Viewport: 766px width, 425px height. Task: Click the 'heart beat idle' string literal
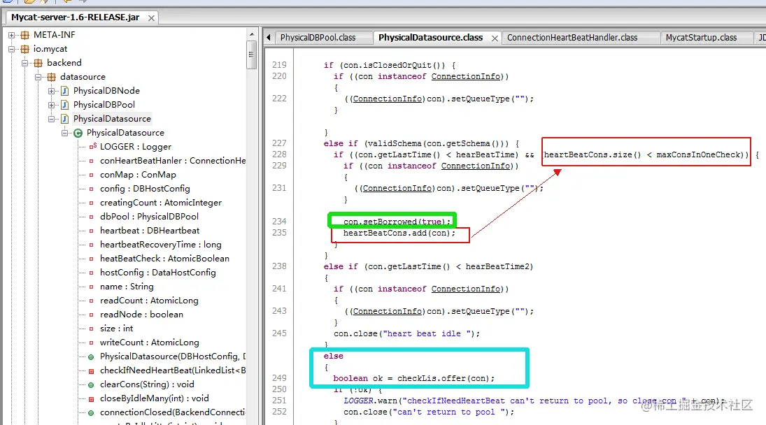point(428,333)
